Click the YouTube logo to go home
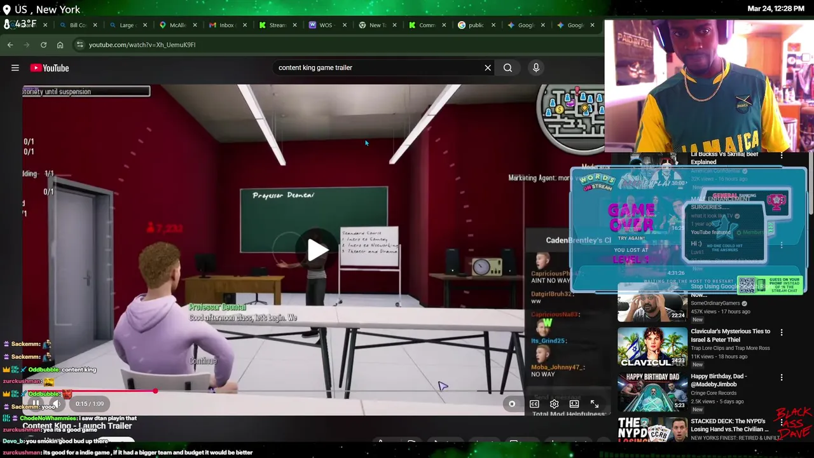Screen dimensions: 814x458 pyautogui.click(x=50, y=68)
